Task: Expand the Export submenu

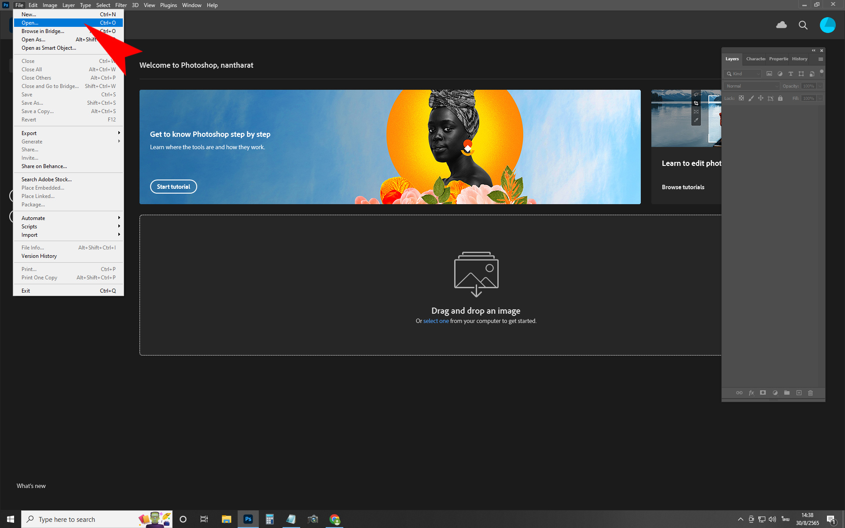Action: [x=68, y=133]
